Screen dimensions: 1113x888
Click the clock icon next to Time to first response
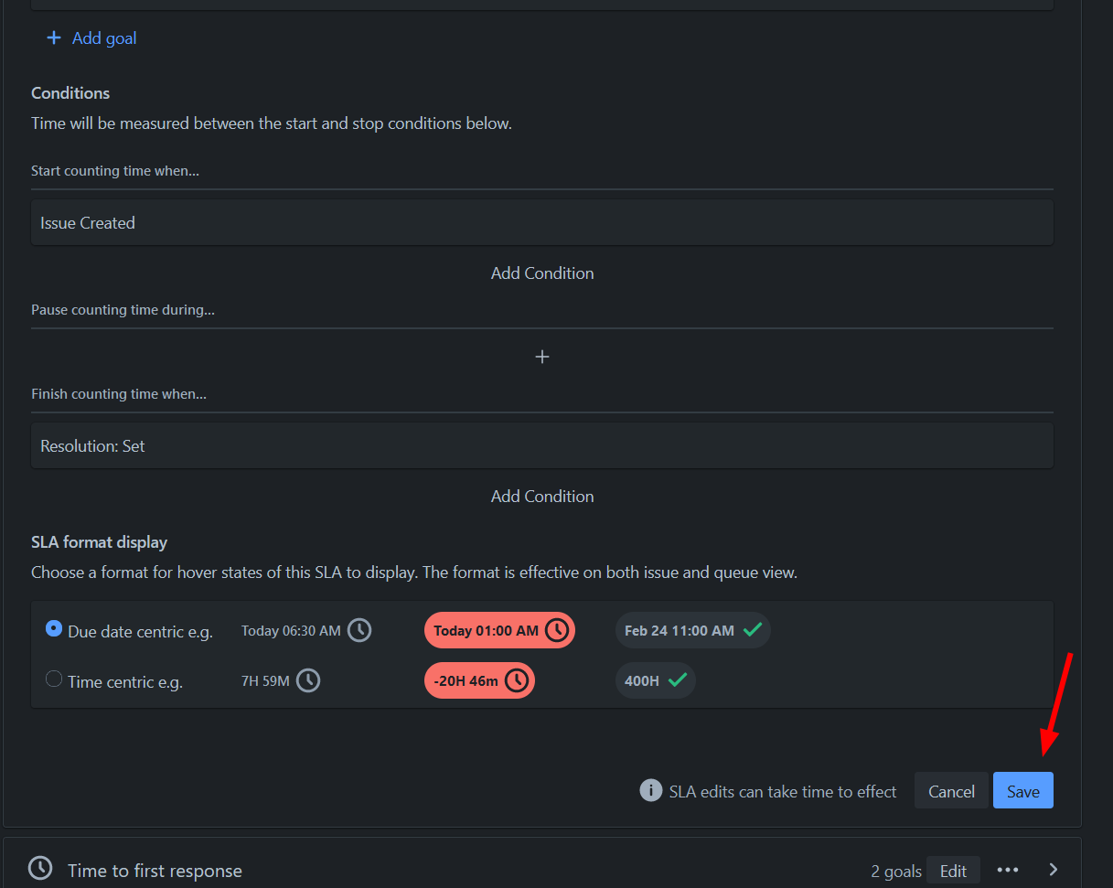pos(40,868)
